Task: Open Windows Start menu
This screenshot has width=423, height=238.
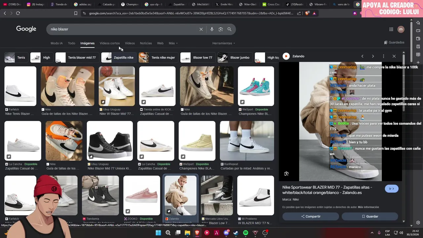Action: point(158,233)
